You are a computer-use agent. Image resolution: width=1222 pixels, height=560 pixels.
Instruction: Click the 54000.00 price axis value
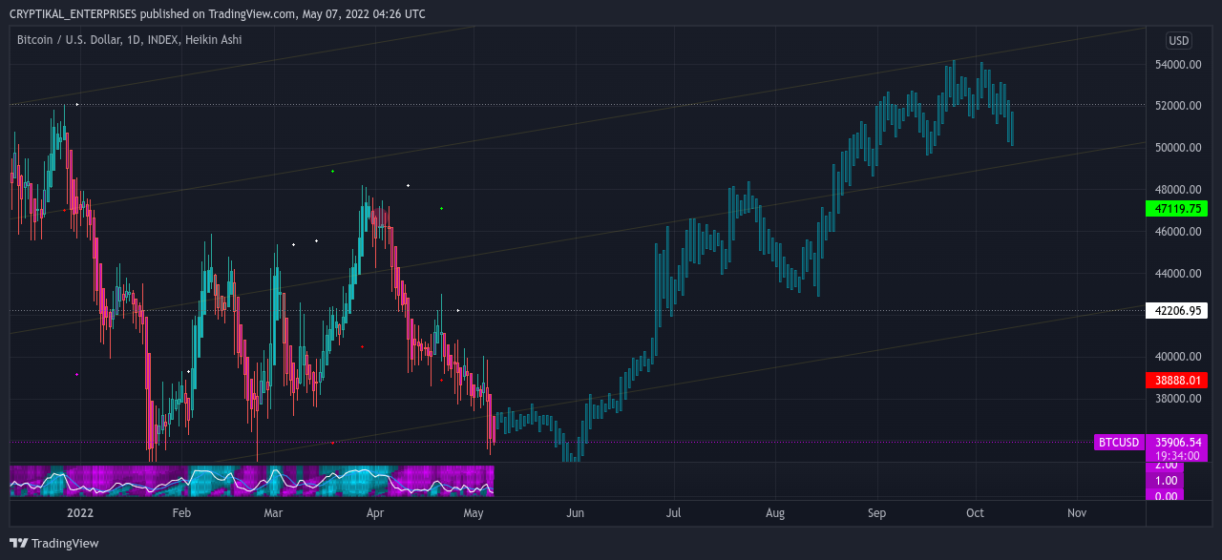click(1177, 65)
